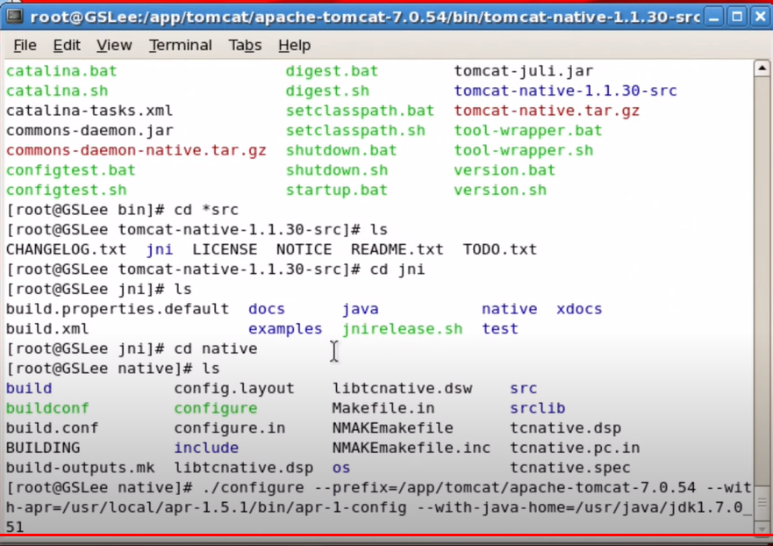The image size is (773, 546).
Task: Maximize the terminal window
Action: pyautogui.click(x=737, y=18)
